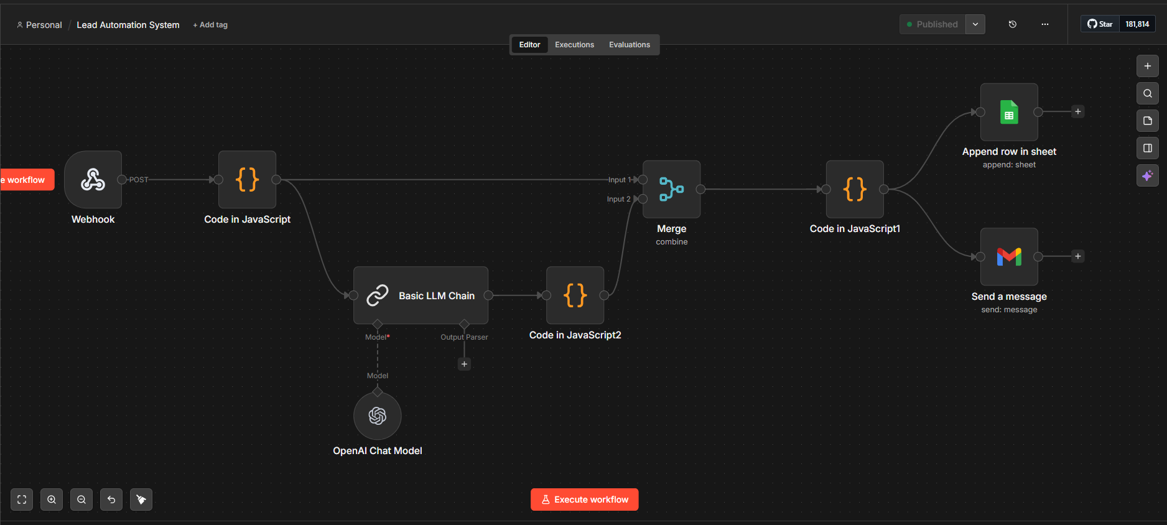
Task: Open the Personal project link
Action: pos(39,25)
